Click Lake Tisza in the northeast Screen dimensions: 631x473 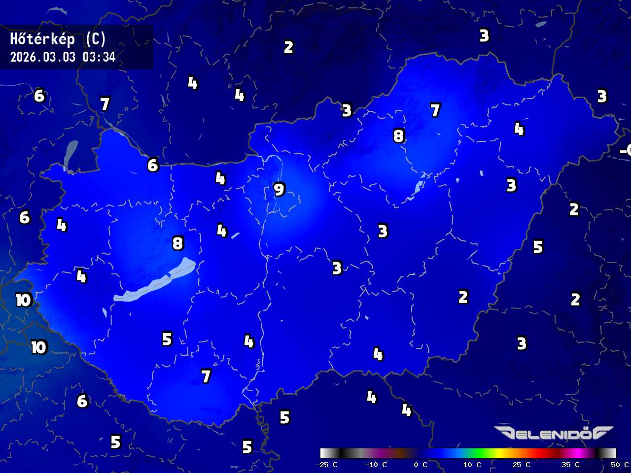pos(419,186)
